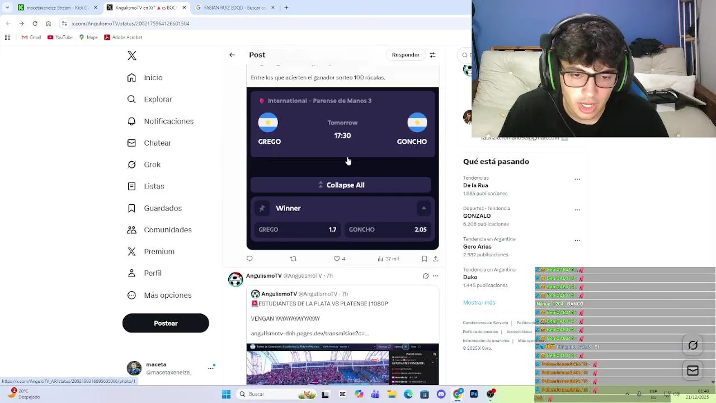Open YouTube bookmark
The height and width of the screenshot is (403, 716).
point(60,38)
